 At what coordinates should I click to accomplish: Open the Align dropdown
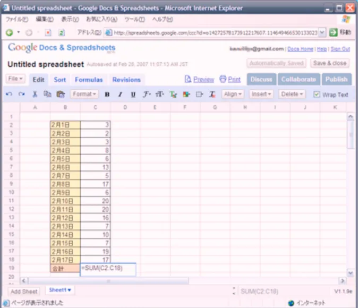(x=233, y=94)
